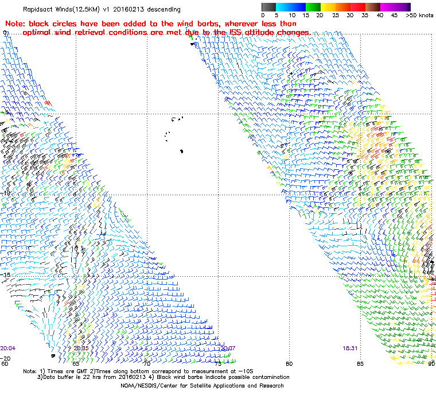Click the footer note 'Times are GMT' line
The width and height of the screenshot is (436, 395).
(x=138, y=371)
